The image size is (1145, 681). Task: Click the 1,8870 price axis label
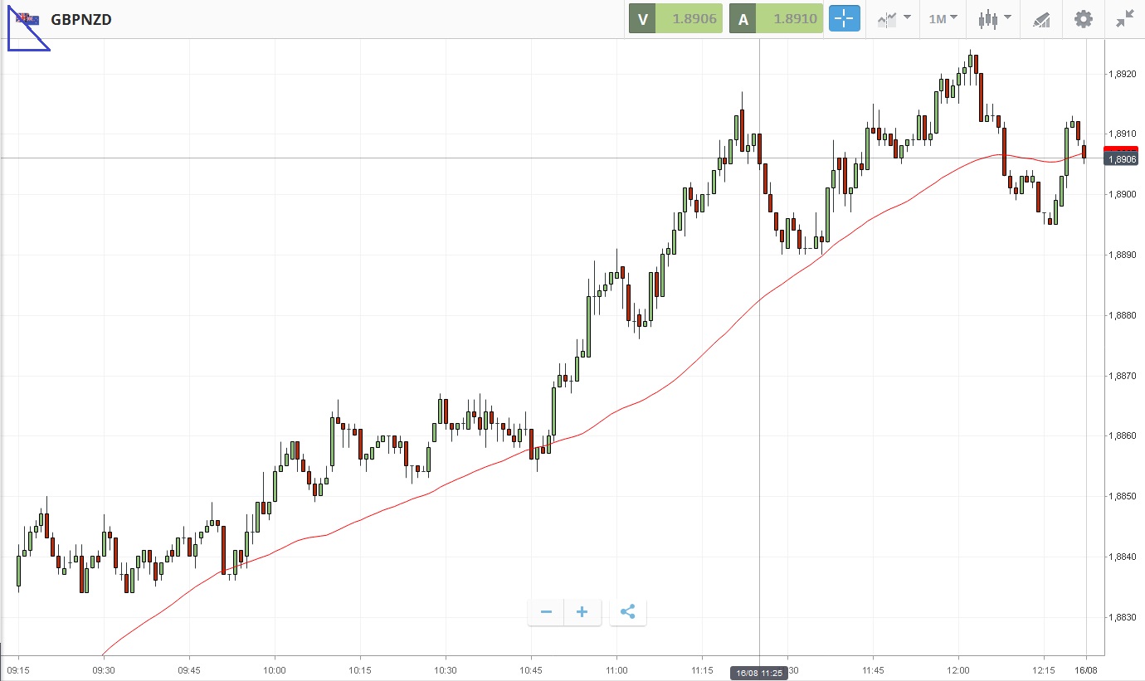pyautogui.click(x=1122, y=376)
